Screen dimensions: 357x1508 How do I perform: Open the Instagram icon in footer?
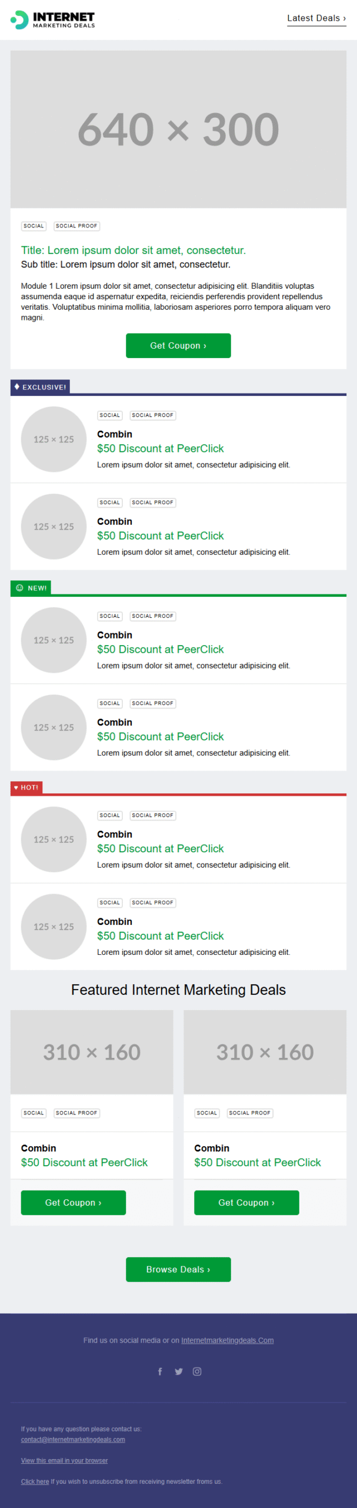pyautogui.click(x=197, y=1371)
